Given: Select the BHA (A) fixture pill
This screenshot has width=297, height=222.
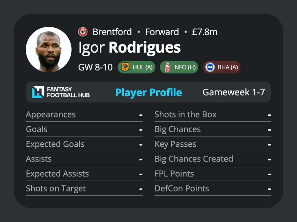Looking at the screenshot, I should (221, 67).
